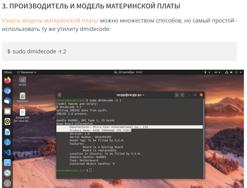Click 'Board is replaceable' text
Viewport: 247px width, 188px height.
(x=100, y=150)
